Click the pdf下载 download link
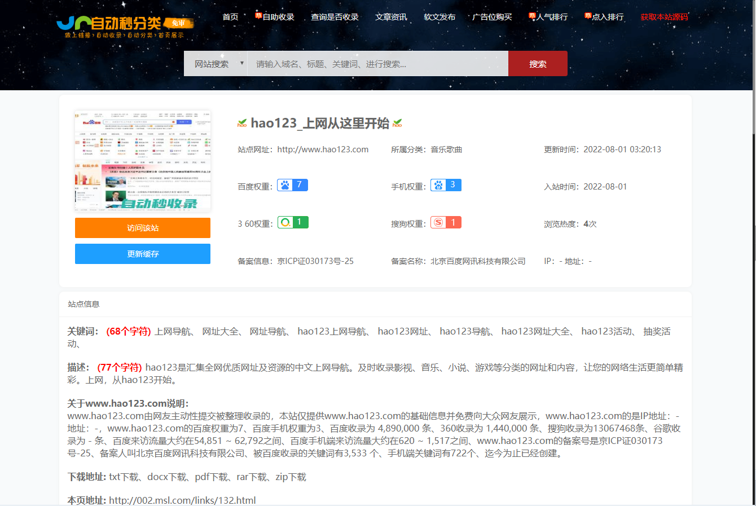The width and height of the screenshot is (756, 506). (x=212, y=477)
